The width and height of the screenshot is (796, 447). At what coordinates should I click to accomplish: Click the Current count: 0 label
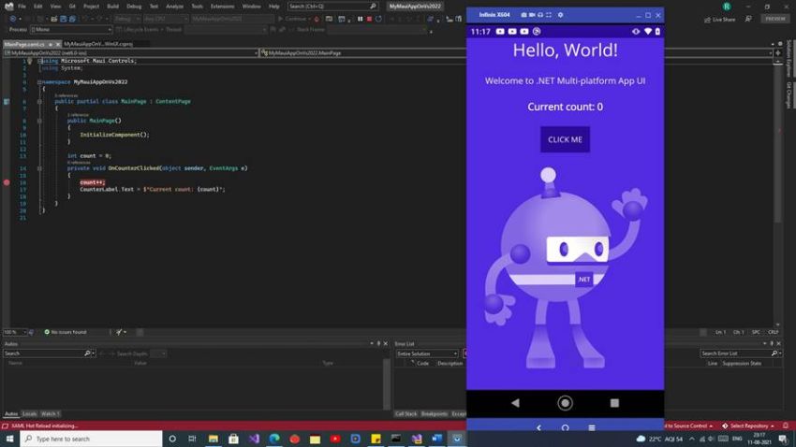point(565,107)
